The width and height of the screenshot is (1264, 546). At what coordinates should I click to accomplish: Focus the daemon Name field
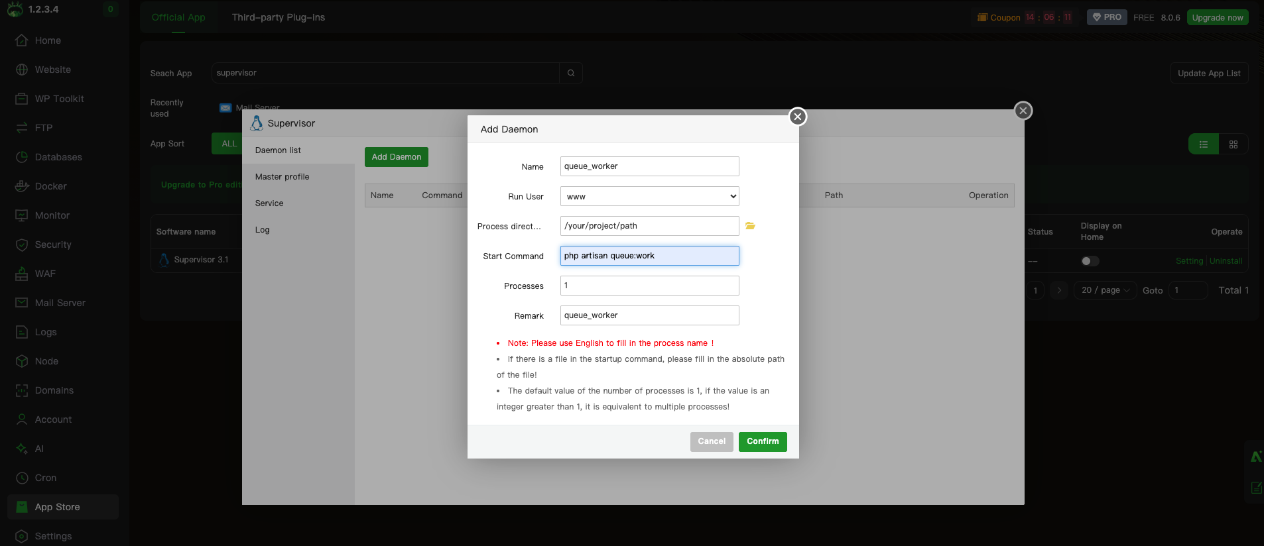[650, 166]
